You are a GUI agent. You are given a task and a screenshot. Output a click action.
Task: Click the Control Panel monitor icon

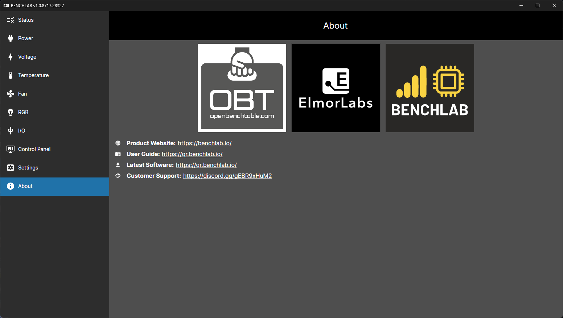click(x=11, y=149)
